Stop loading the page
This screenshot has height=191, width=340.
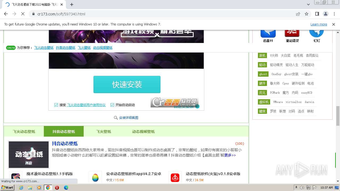point(23,14)
